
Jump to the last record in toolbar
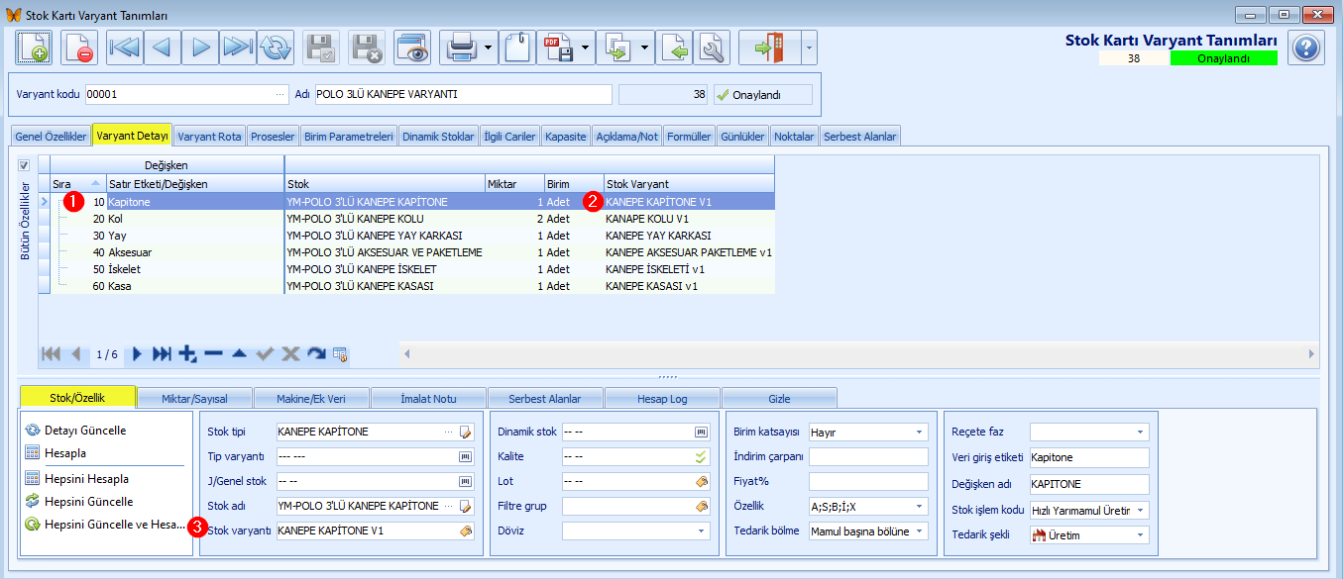pyautogui.click(x=238, y=48)
